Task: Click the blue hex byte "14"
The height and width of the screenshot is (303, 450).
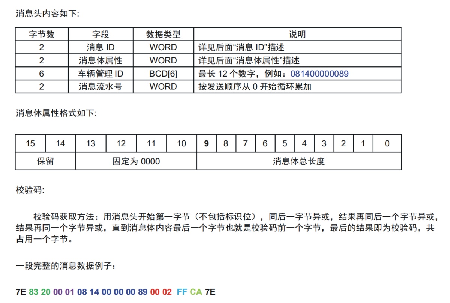Action: click(94, 292)
